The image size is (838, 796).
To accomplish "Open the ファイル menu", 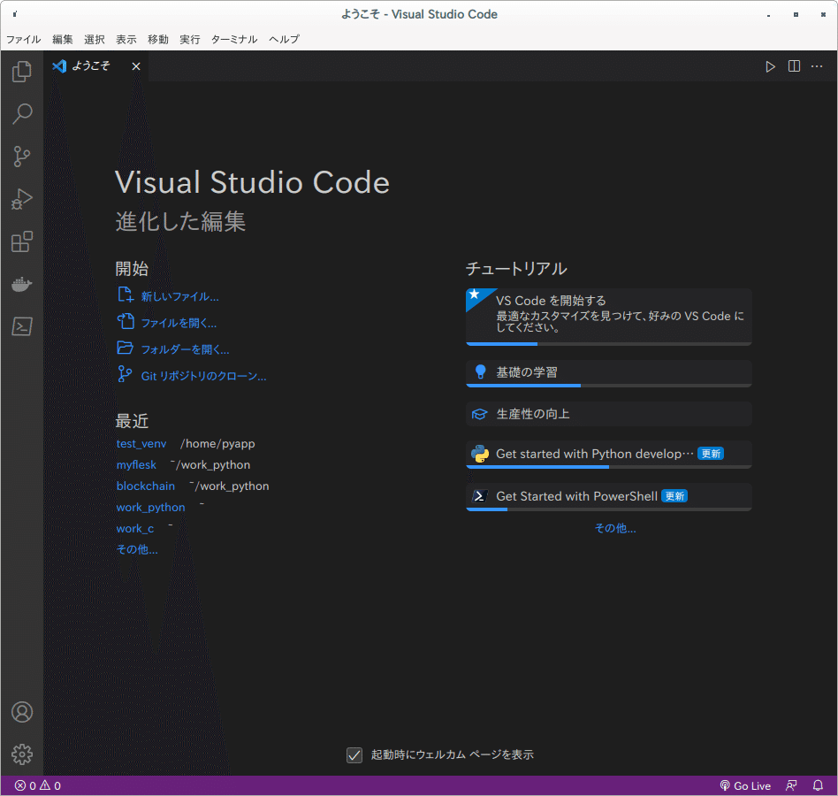I will [24, 40].
